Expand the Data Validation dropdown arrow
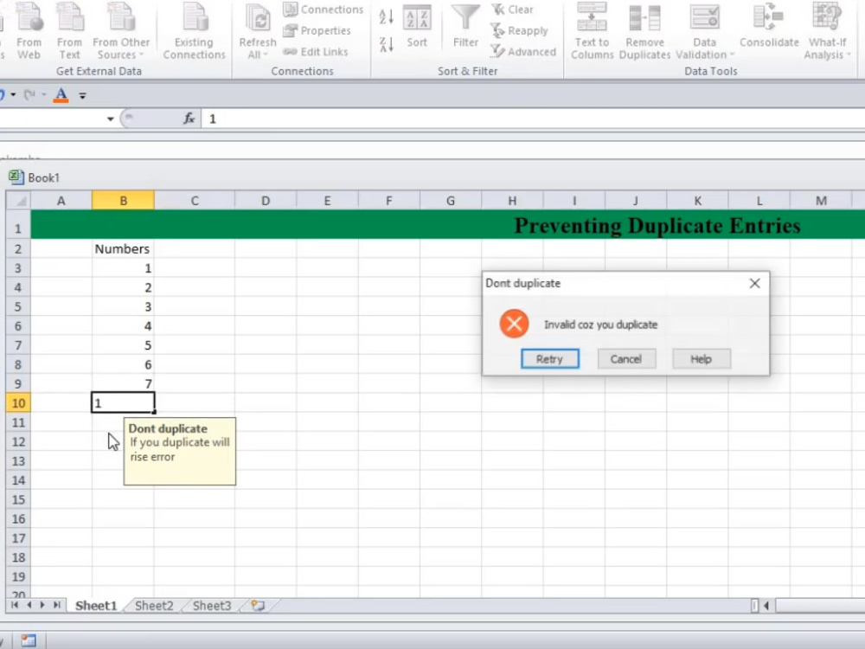 (x=732, y=55)
